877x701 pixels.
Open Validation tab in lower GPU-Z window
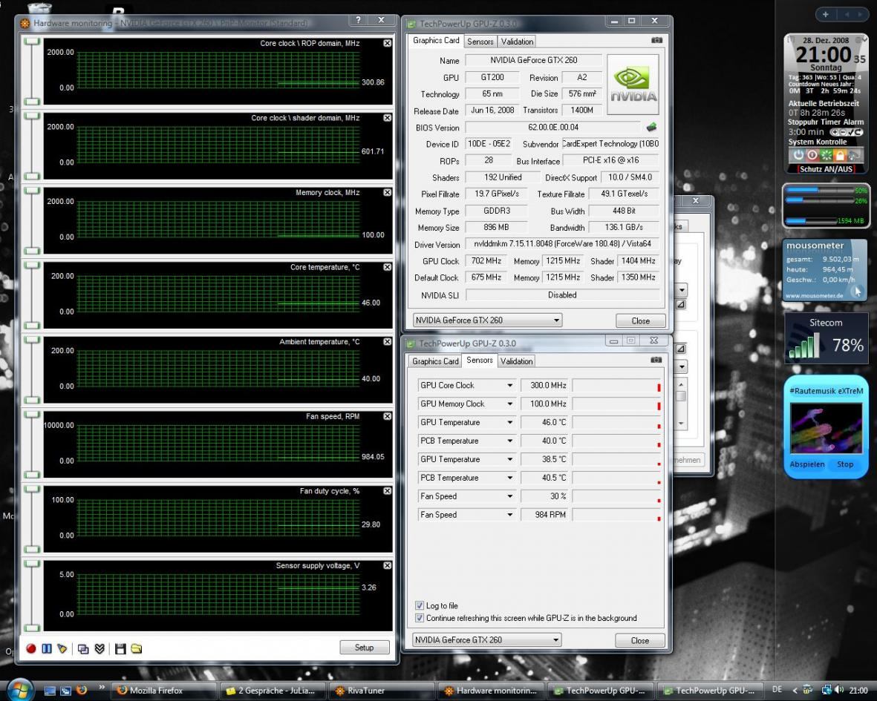(516, 361)
